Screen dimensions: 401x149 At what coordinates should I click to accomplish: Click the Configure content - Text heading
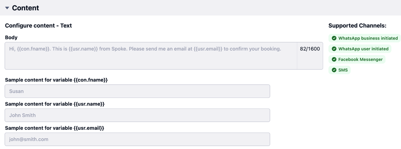(39, 26)
